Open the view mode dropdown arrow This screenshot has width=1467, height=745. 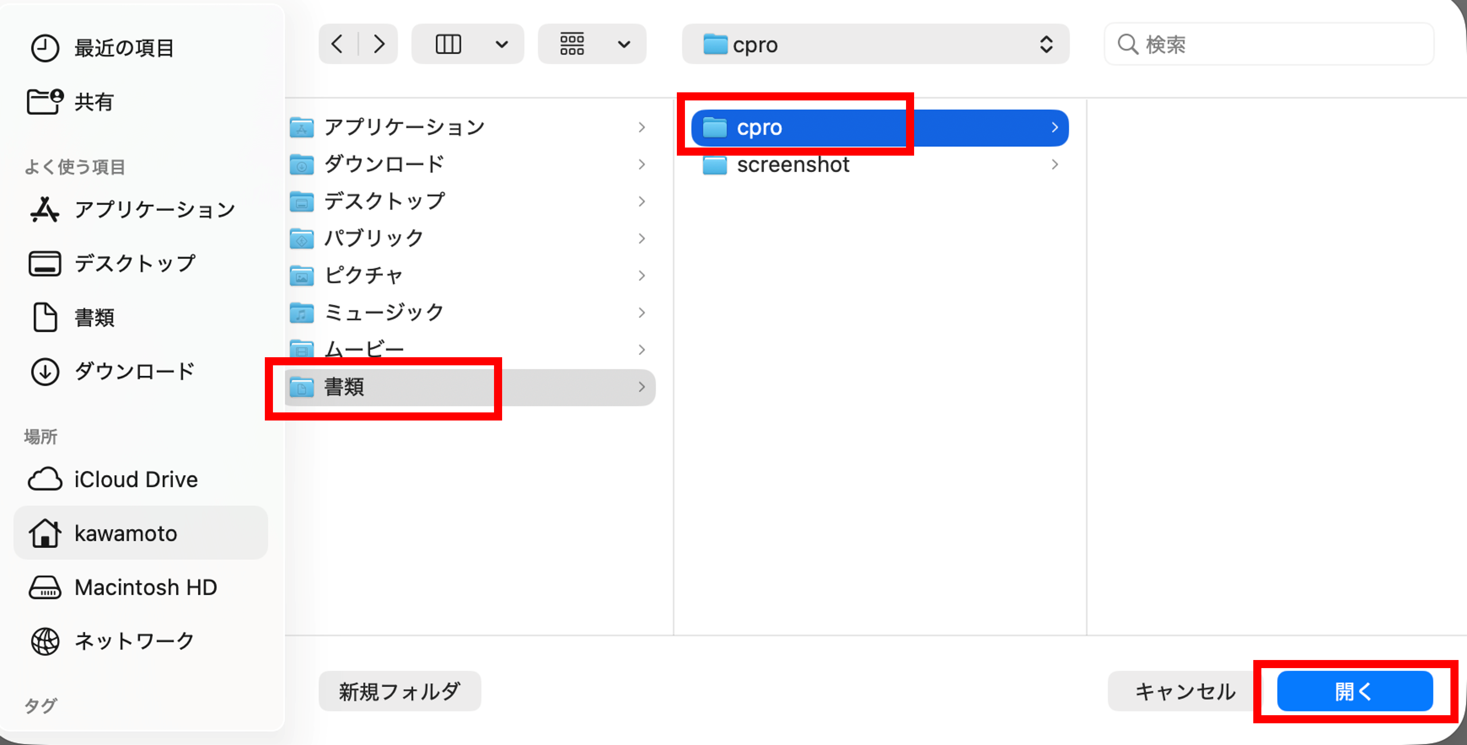coord(502,45)
